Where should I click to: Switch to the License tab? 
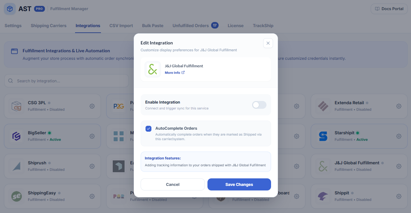pos(236,25)
